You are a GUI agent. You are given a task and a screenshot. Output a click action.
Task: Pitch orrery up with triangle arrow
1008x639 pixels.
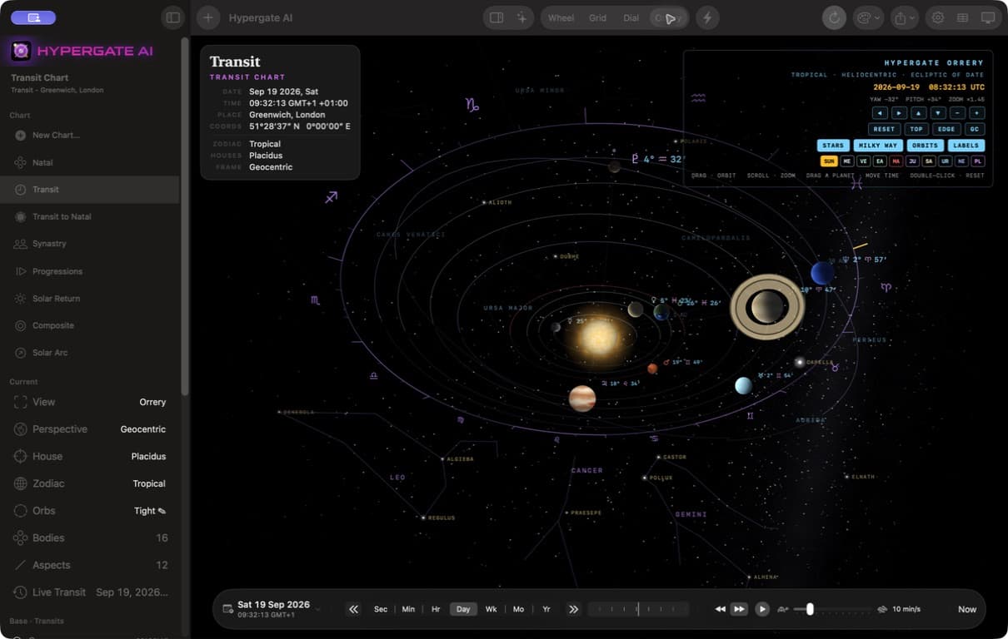(x=919, y=112)
